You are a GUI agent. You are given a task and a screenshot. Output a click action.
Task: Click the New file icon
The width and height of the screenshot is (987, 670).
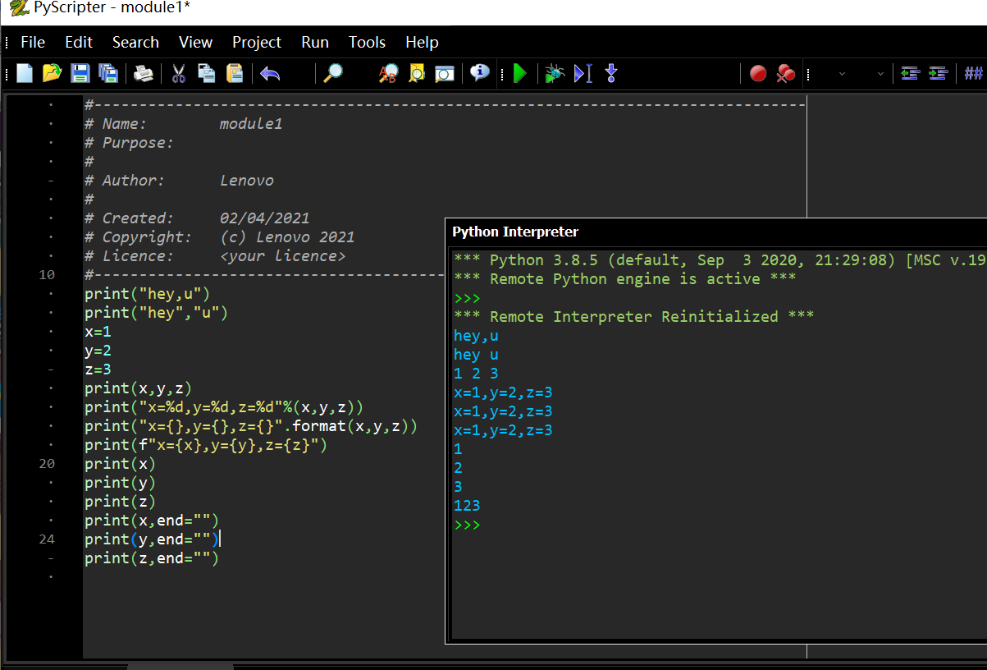[25, 74]
